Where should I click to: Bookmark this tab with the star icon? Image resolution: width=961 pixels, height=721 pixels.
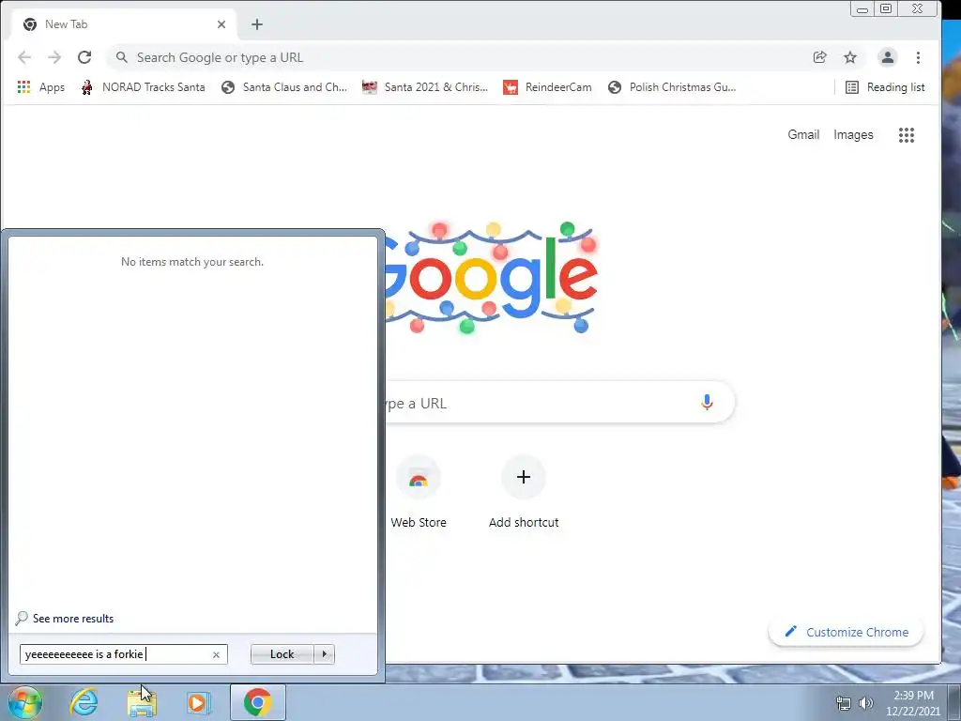pyautogui.click(x=850, y=57)
